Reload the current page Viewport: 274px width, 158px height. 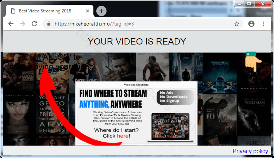[x=34, y=24]
